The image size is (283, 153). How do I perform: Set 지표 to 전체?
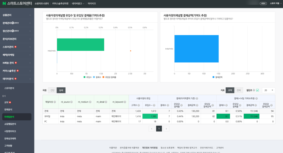pyautogui.click(x=239, y=90)
